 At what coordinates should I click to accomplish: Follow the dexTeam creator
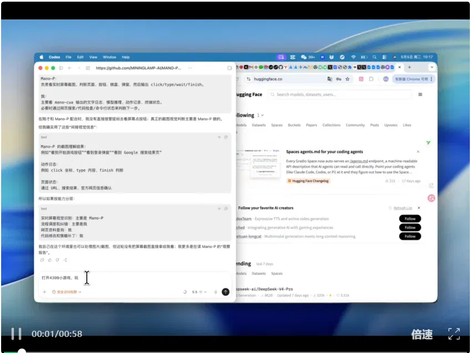(409, 219)
